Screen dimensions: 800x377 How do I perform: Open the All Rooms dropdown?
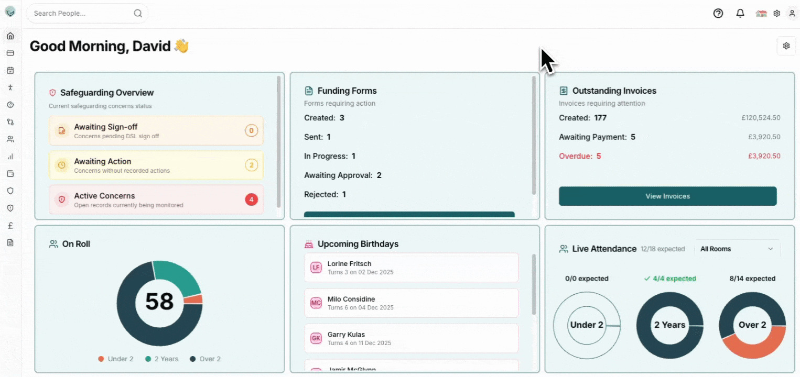pos(737,249)
